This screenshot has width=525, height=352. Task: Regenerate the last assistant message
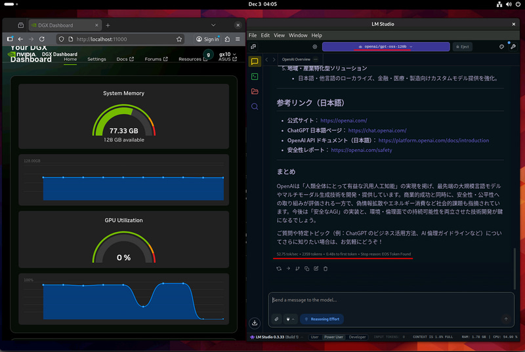(x=279, y=269)
